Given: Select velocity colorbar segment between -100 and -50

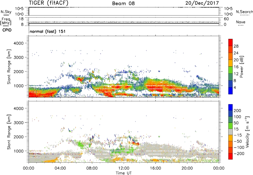Looking at the screenshot, I should [x=231, y=144].
